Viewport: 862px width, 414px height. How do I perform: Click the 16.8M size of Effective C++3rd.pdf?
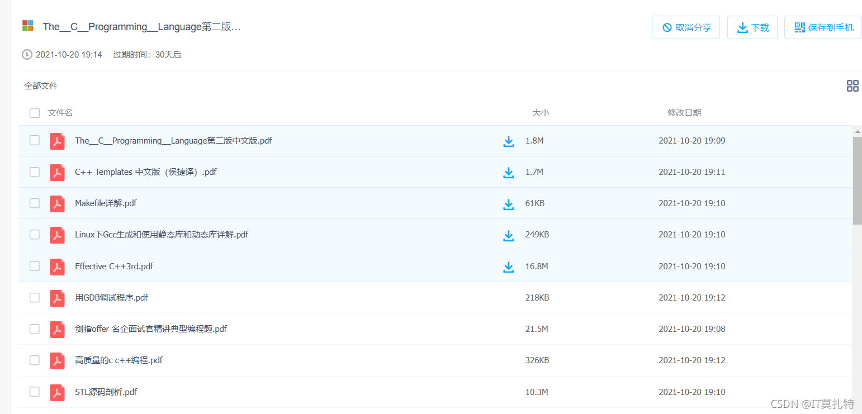click(x=537, y=267)
